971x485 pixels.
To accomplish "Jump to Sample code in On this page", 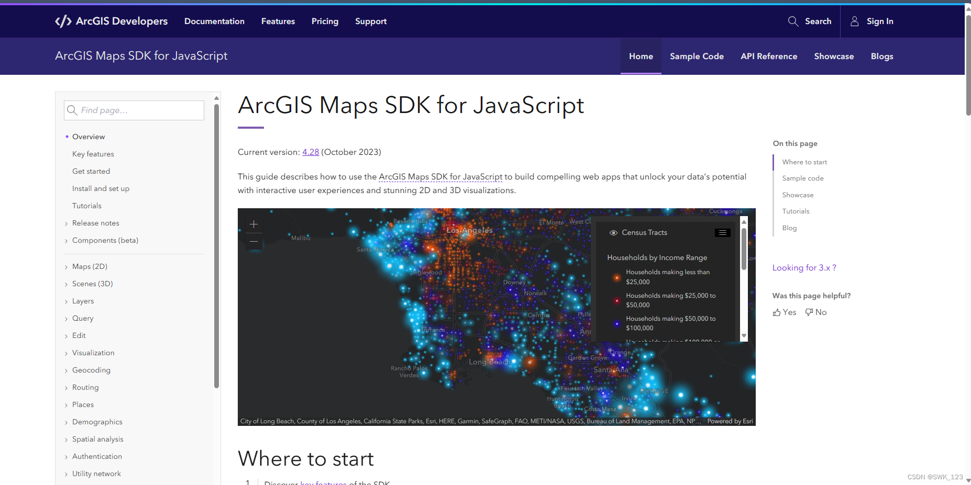I will (x=803, y=178).
